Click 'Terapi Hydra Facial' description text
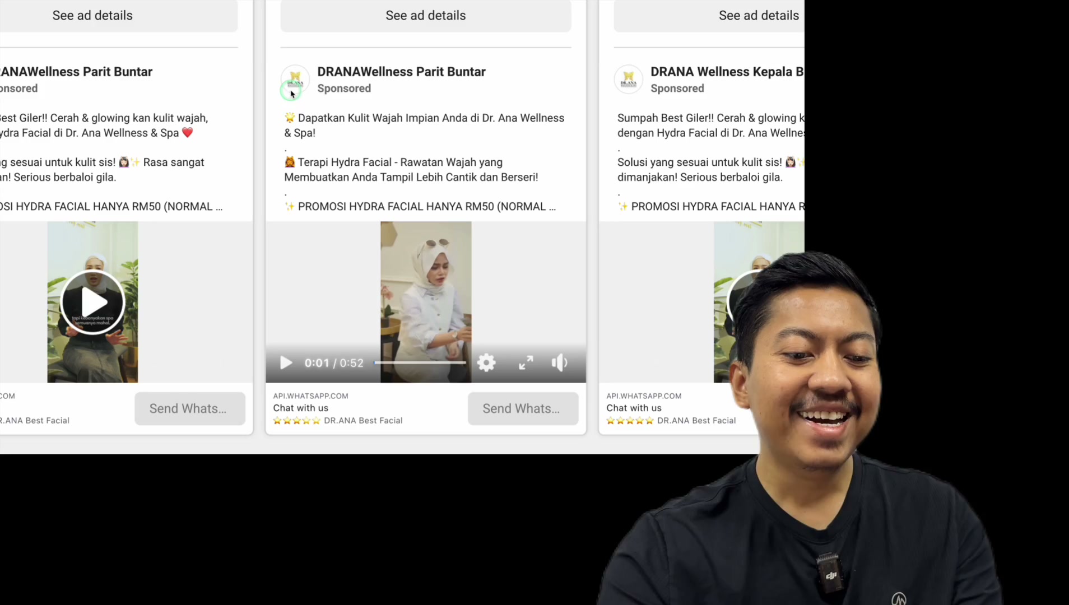Viewport: 1069px width, 605px height. pyautogui.click(x=411, y=170)
